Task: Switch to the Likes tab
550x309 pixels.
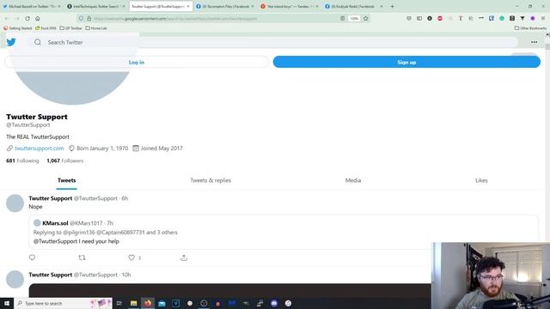Action: coord(481,180)
